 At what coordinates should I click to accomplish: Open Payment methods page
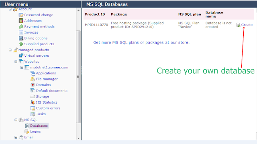click(x=39, y=26)
